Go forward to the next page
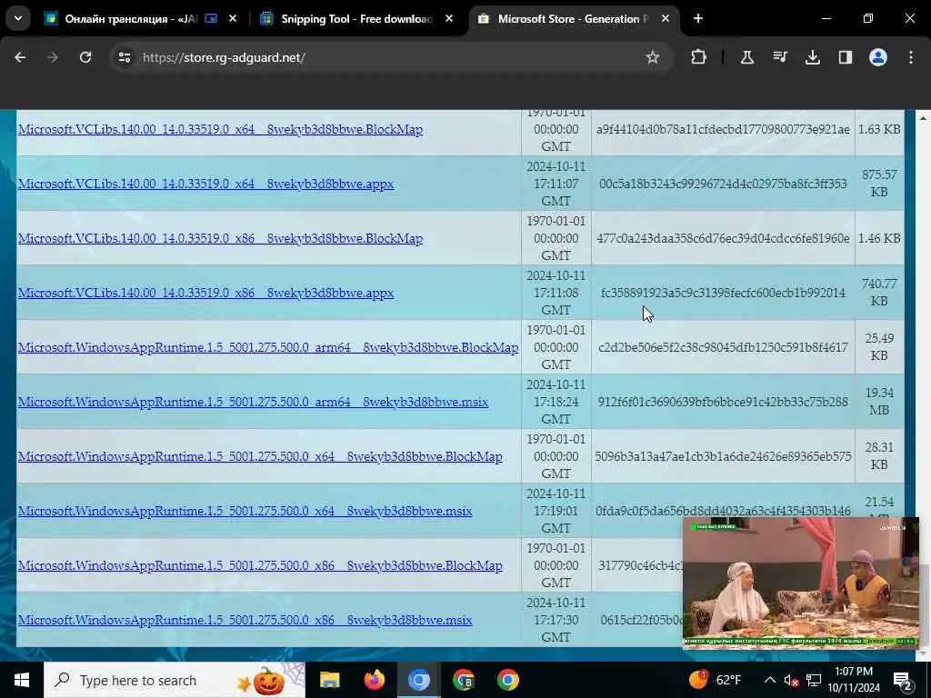The width and height of the screenshot is (931, 698). click(x=53, y=57)
